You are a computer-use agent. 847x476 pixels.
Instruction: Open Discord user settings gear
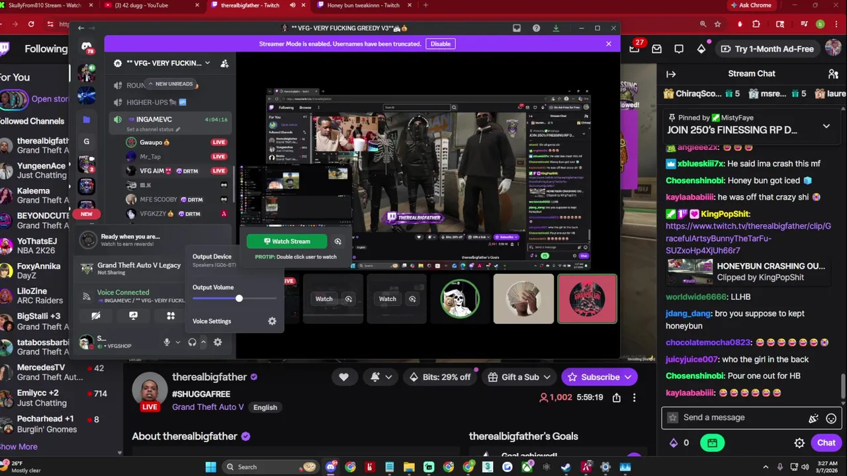click(x=218, y=342)
